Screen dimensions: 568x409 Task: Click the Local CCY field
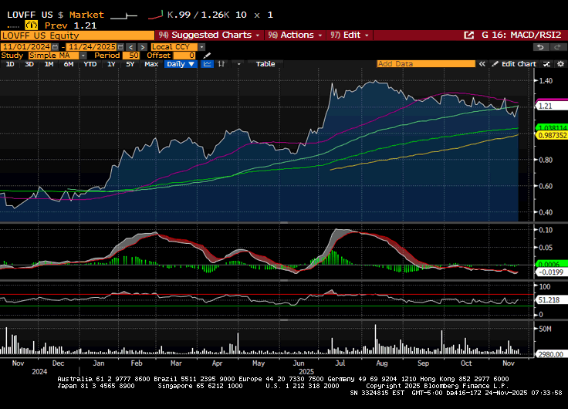pos(174,47)
